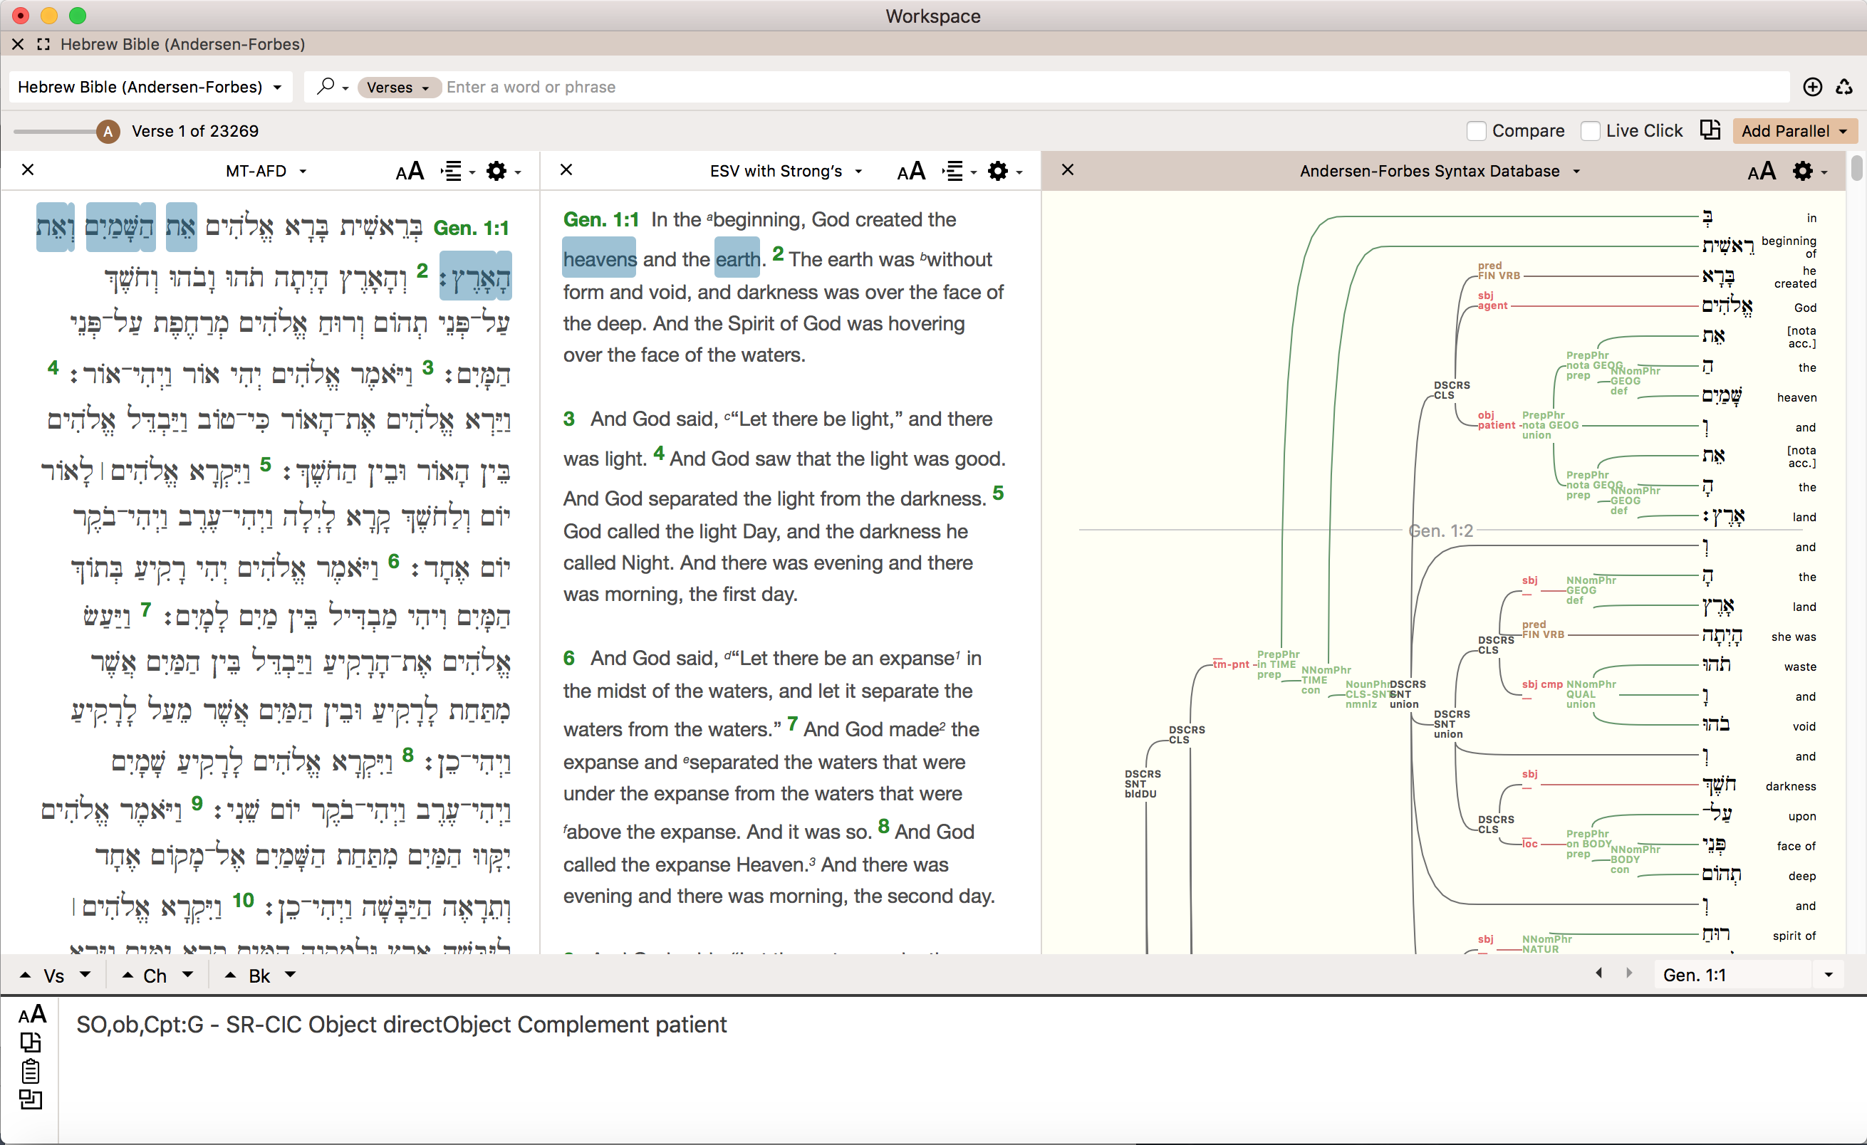The height and width of the screenshot is (1145, 1867).
Task: Click the 'pred FIN VRB' label for 'he created'
Action: click(1498, 271)
